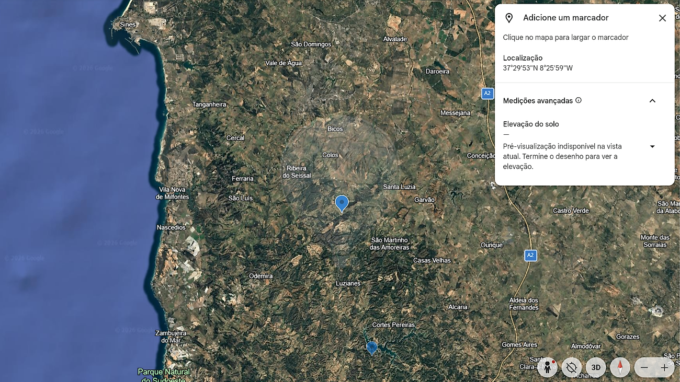This screenshot has width=680, height=382.
Task: Zoom out with the minus button
Action: (x=644, y=367)
